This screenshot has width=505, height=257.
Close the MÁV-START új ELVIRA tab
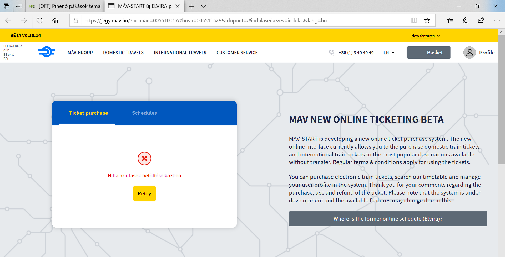(178, 6)
